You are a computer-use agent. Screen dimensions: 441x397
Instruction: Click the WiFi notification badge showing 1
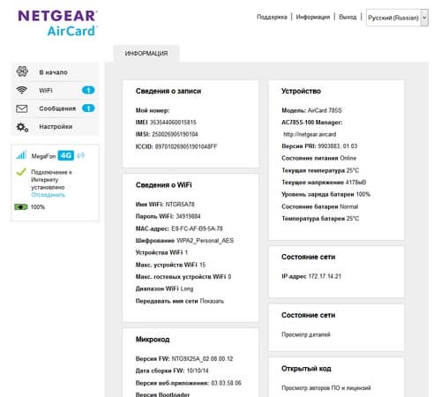[x=88, y=90]
